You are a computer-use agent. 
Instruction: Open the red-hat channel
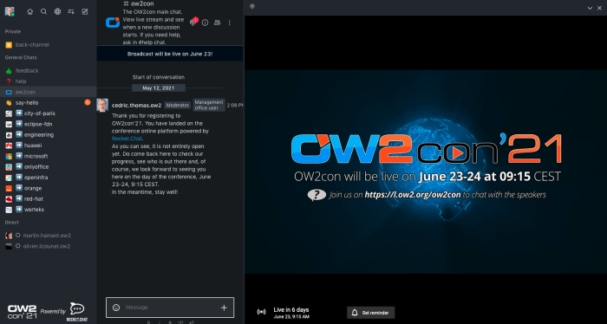[48, 198]
